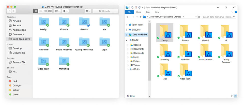Expand OS (C:) drive node
Image resolution: width=244 pixels, height=105 pixels.
(128, 69)
